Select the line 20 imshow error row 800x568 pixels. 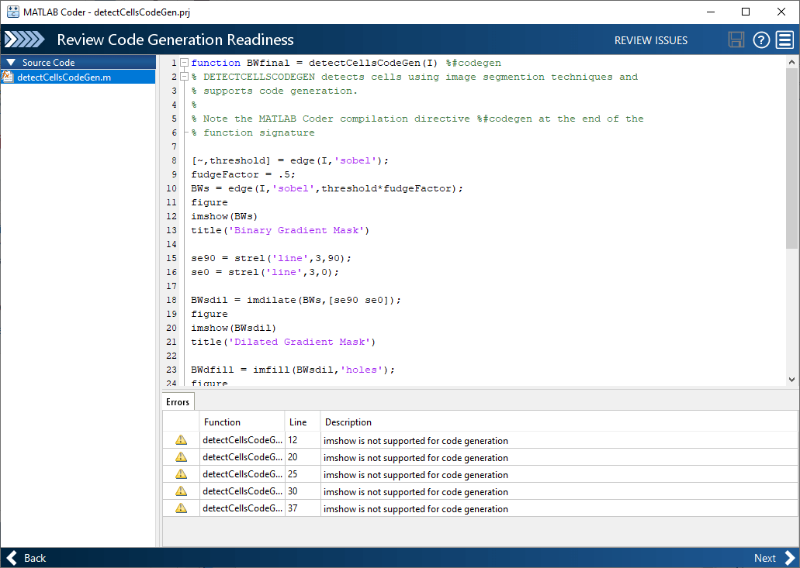(415, 458)
